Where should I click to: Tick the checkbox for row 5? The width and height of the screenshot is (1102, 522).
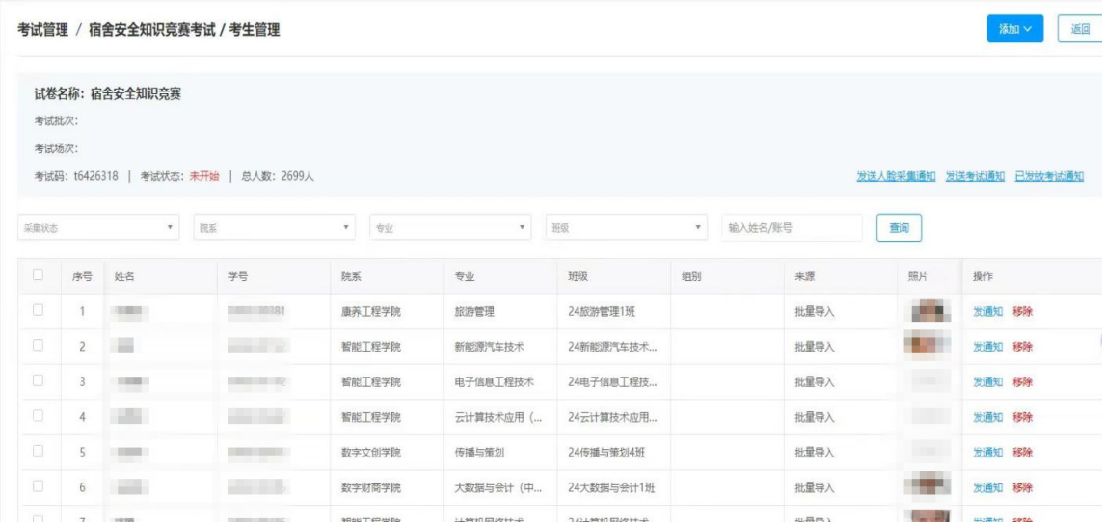[39, 452]
